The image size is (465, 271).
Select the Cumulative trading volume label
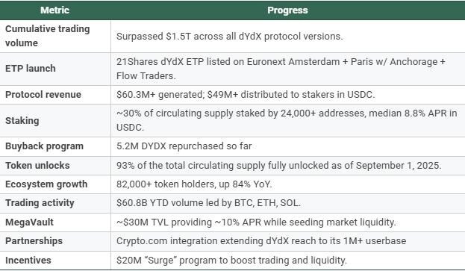tap(48, 36)
